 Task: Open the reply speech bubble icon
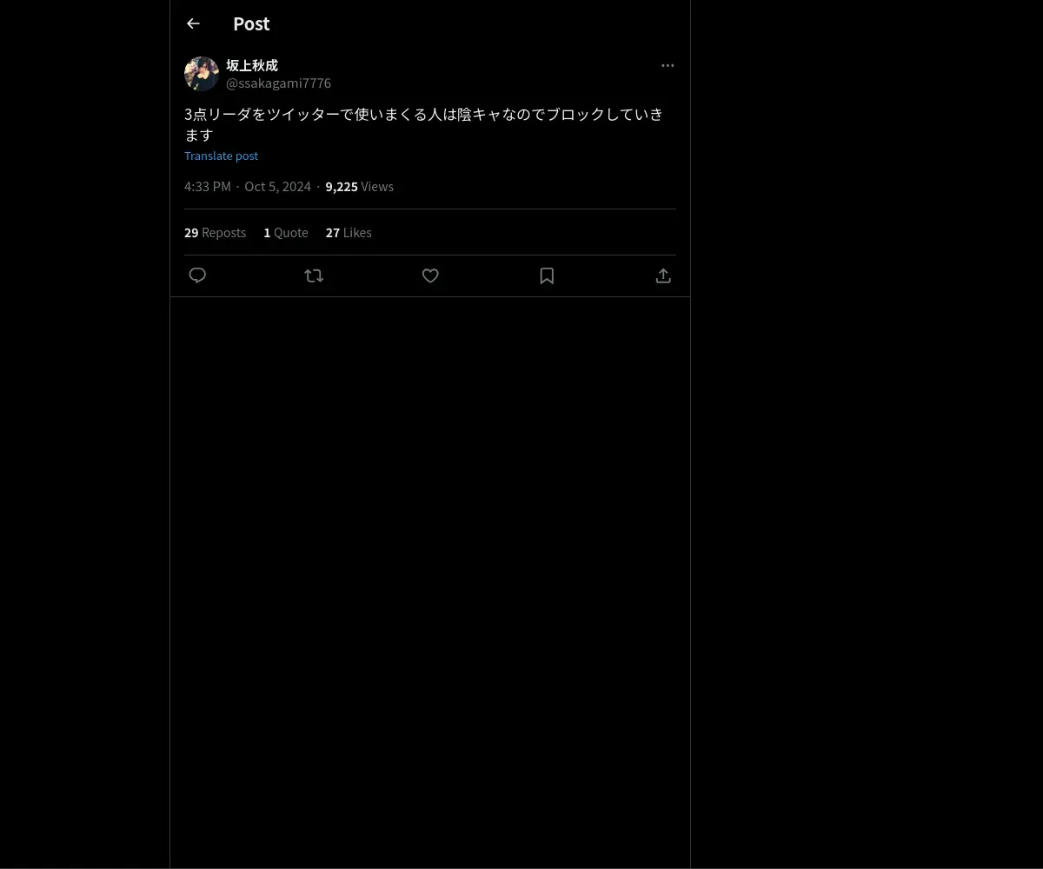(x=197, y=275)
